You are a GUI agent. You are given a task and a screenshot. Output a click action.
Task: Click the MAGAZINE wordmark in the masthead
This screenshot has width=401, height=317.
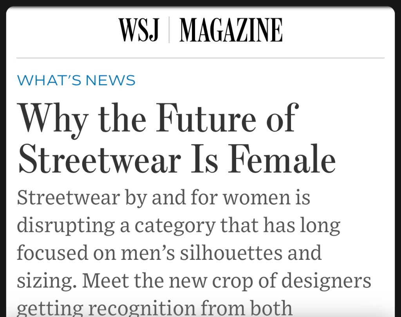pyautogui.click(x=231, y=30)
